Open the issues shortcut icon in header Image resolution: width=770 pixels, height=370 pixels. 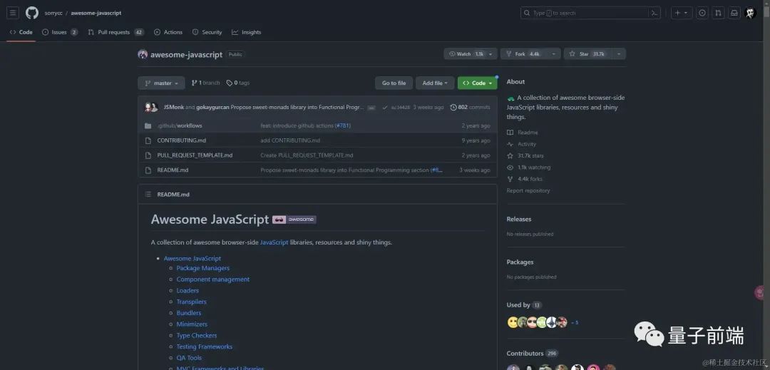click(702, 13)
